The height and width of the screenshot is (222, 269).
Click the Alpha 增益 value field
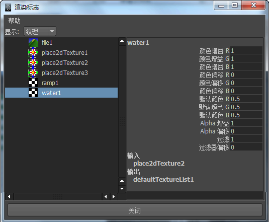pos(246,123)
